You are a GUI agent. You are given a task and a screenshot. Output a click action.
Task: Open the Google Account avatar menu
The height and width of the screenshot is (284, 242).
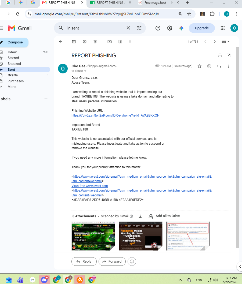pos(234,28)
